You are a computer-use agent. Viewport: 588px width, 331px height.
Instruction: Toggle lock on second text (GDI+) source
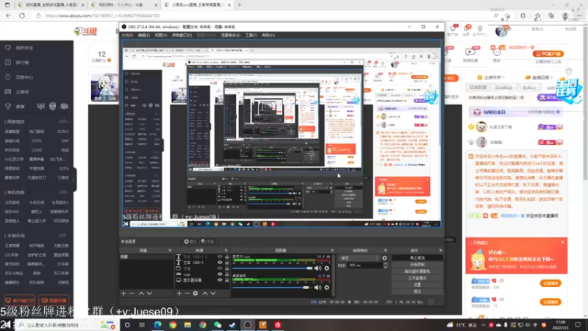(x=227, y=263)
